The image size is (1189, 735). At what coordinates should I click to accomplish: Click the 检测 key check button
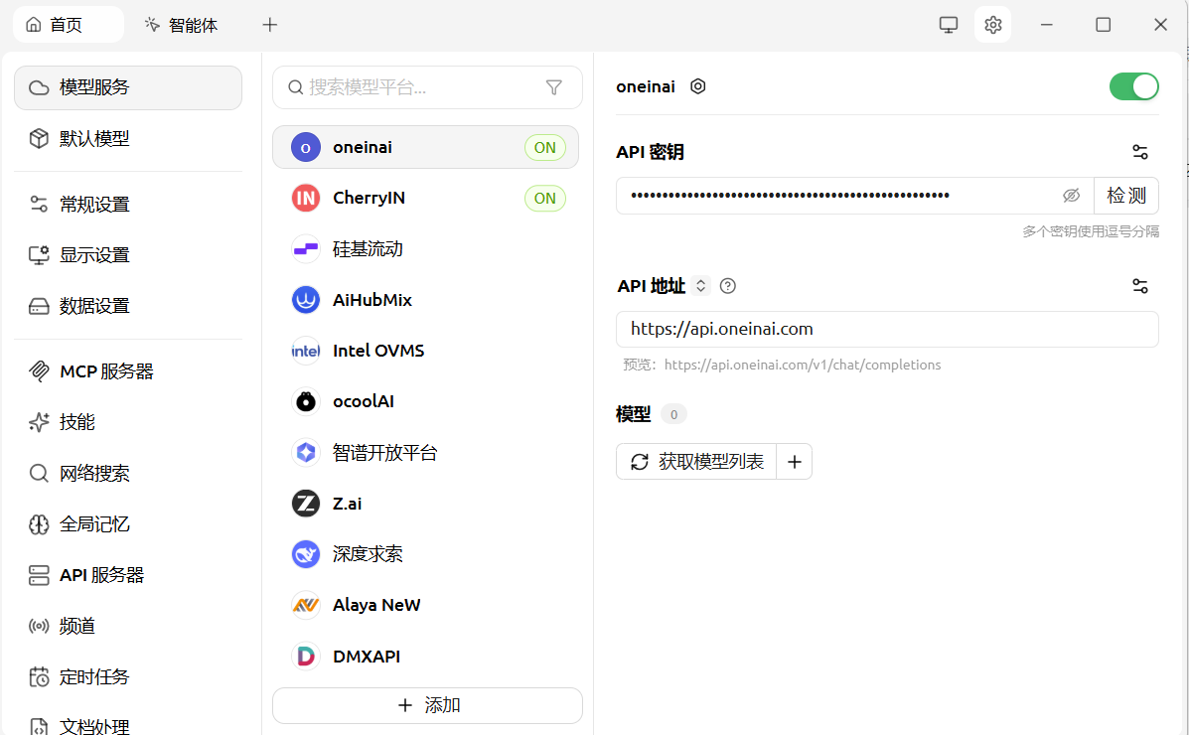pos(1126,196)
